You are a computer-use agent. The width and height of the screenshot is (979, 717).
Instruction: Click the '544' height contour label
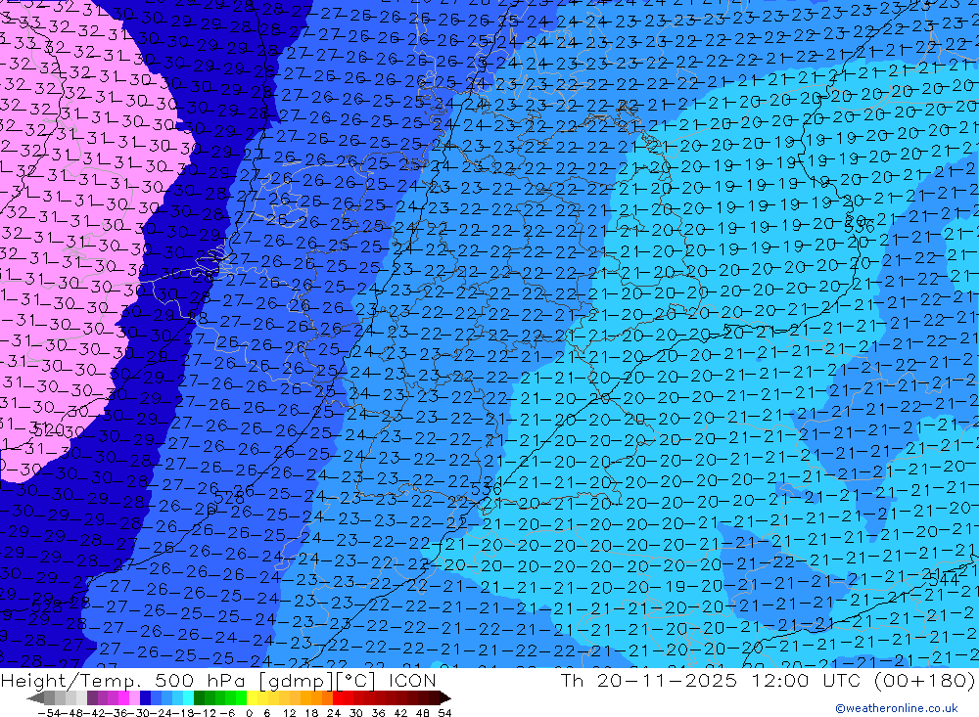(x=944, y=580)
